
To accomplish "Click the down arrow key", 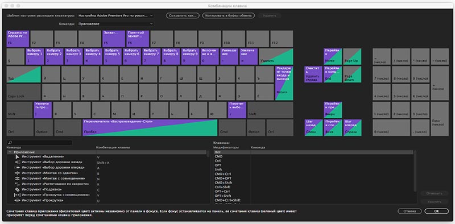I will pyautogui.click(x=333, y=128).
